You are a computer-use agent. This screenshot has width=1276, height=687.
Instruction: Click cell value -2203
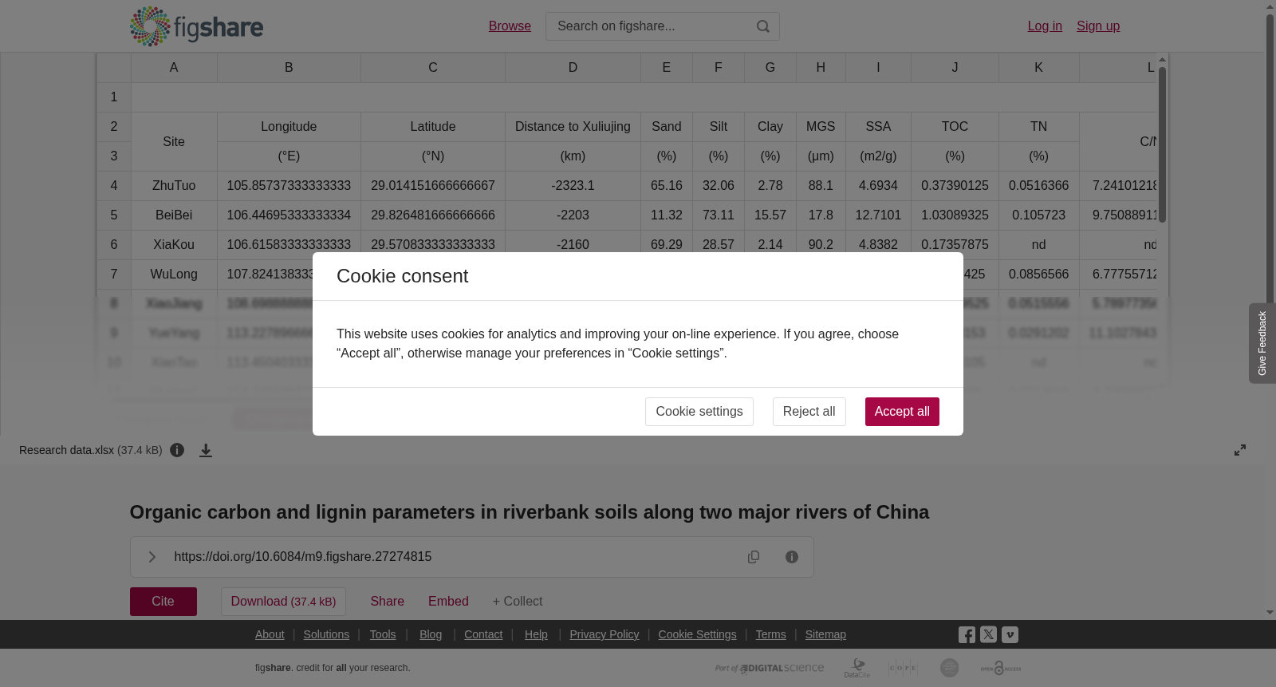click(573, 215)
